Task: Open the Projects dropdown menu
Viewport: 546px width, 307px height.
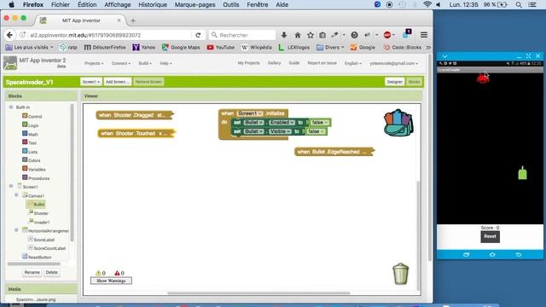Action: [x=94, y=63]
